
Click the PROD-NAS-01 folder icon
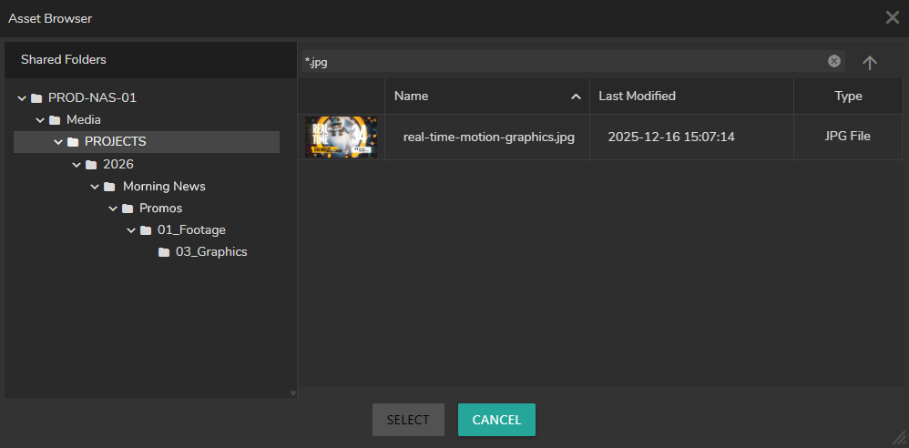tap(36, 97)
